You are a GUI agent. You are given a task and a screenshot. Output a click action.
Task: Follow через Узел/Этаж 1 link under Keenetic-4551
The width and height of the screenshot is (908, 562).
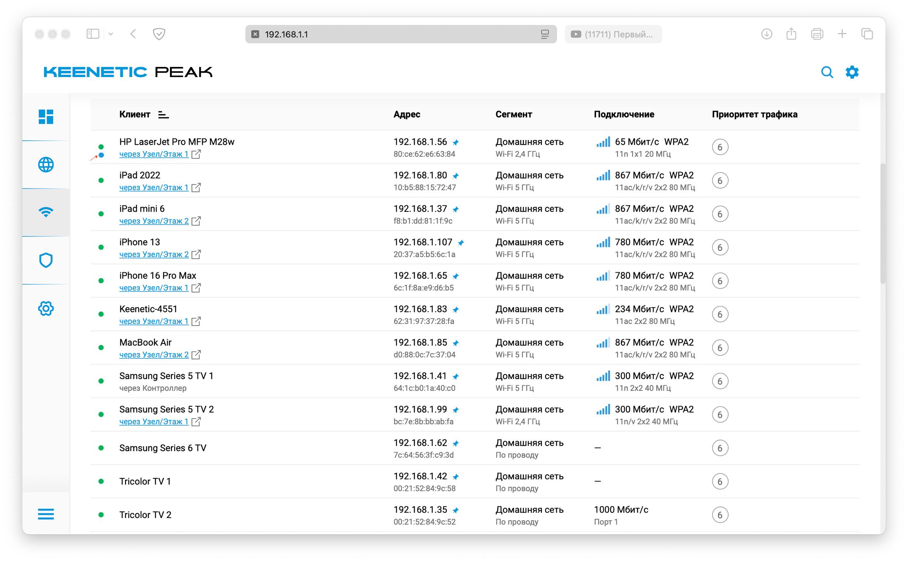click(154, 322)
